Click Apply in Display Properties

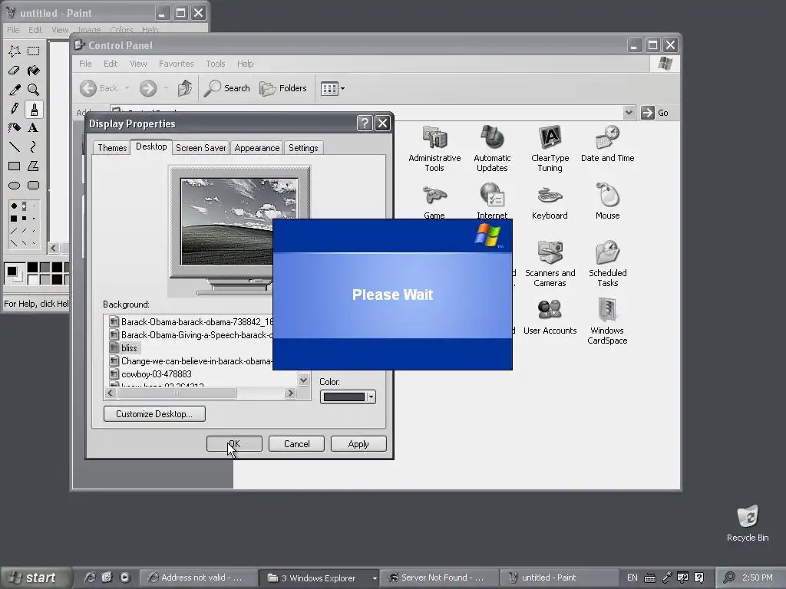358,444
